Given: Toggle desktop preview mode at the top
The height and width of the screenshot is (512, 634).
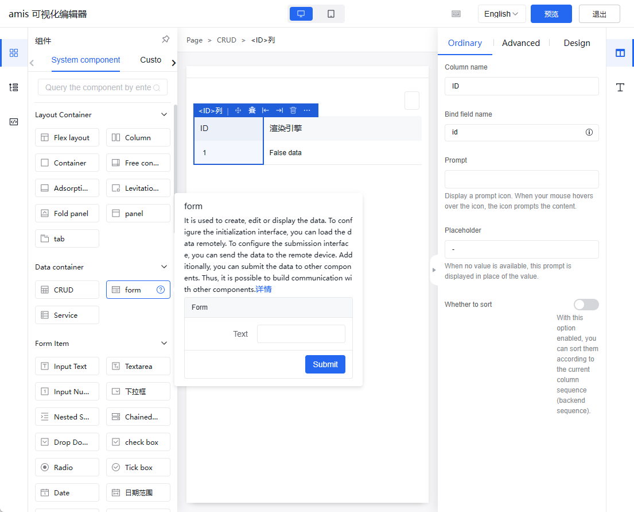Looking at the screenshot, I should (x=301, y=13).
